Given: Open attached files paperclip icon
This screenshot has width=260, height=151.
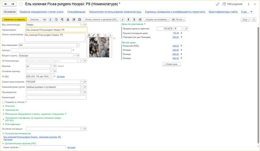Looking at the screenshot, I should 122,19.
